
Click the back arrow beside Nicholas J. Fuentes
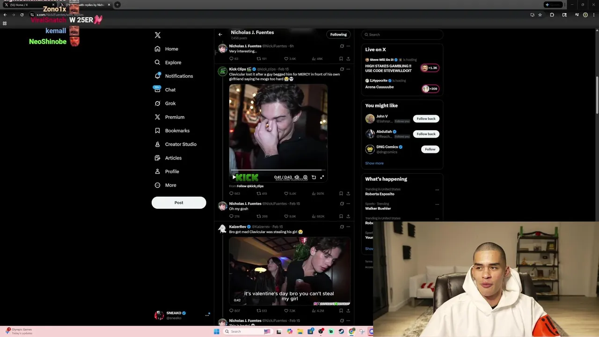220,34
